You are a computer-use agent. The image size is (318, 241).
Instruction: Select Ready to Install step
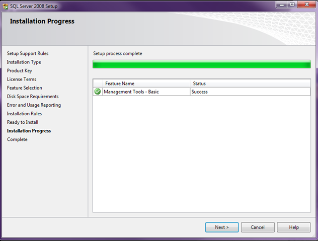click(x=23, y=122)
